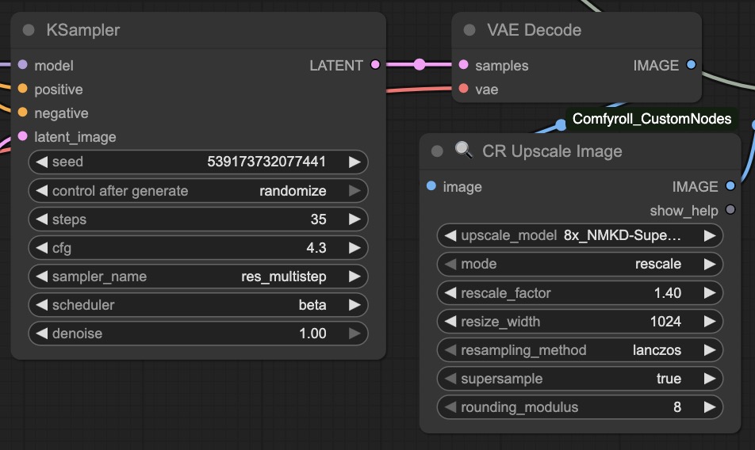Click the blue link midpoint dot near Comfyroll badge
This screenshot has height=450, width=755.
[561, 125]
